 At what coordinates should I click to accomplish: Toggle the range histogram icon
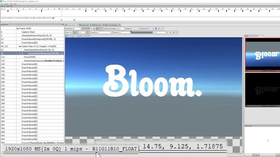coord(177,33)
